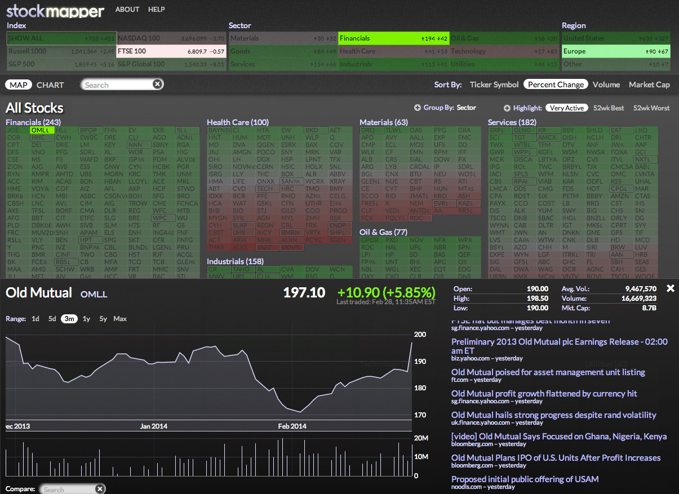
Task: Set chart range to 1d
Action: click(35, 319)
